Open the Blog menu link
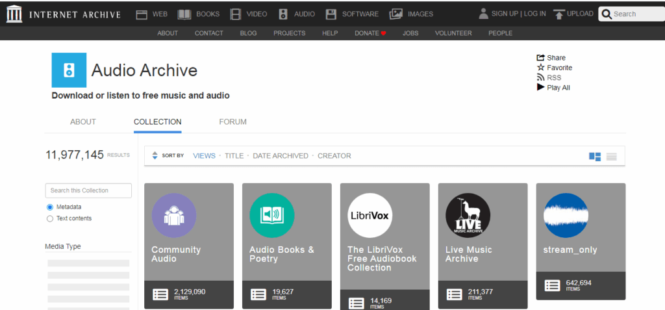 click(249, 33)
